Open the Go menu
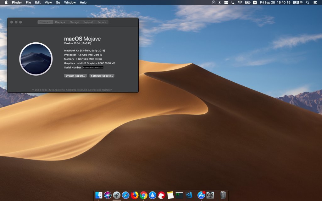The image size is (322, 201). point(58,3)
